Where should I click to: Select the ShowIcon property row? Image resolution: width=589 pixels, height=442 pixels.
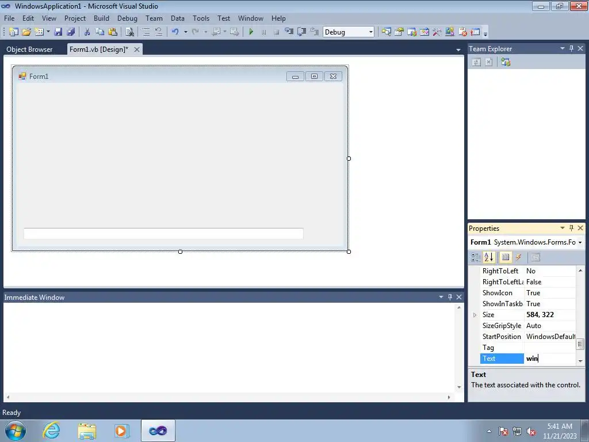528,293
